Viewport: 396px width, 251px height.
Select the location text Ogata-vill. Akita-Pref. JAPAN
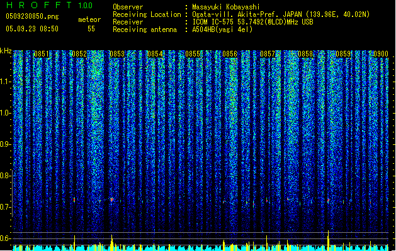tap(247, 14)
